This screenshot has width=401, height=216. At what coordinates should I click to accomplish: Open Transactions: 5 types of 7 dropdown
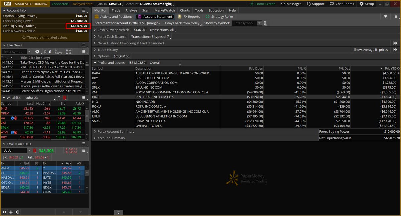point(151,37)
